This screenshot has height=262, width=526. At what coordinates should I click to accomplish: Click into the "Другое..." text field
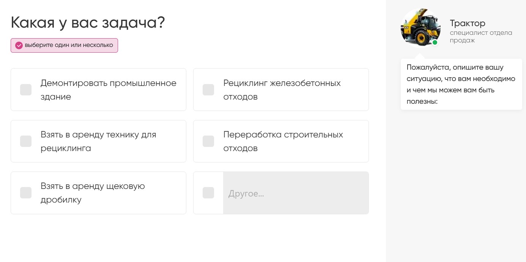[x=296, y=193]
